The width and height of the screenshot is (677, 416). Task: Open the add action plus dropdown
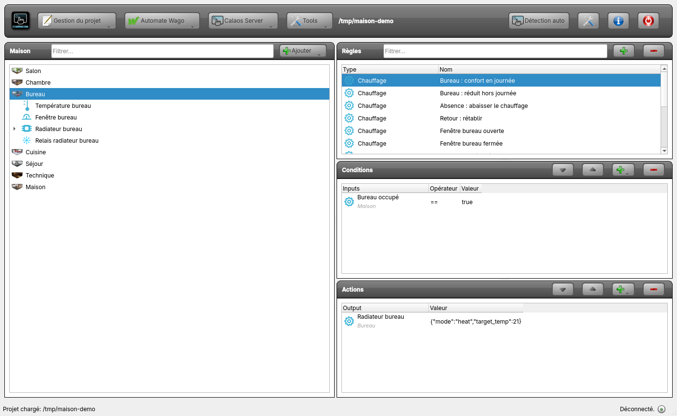pyautogui.click(x=623, y=289)
